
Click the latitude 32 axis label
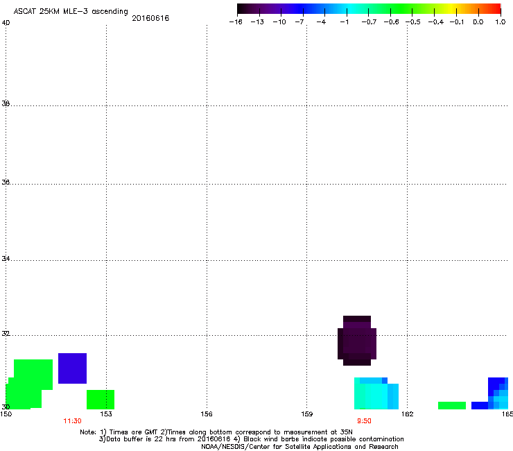coord(6,334)
